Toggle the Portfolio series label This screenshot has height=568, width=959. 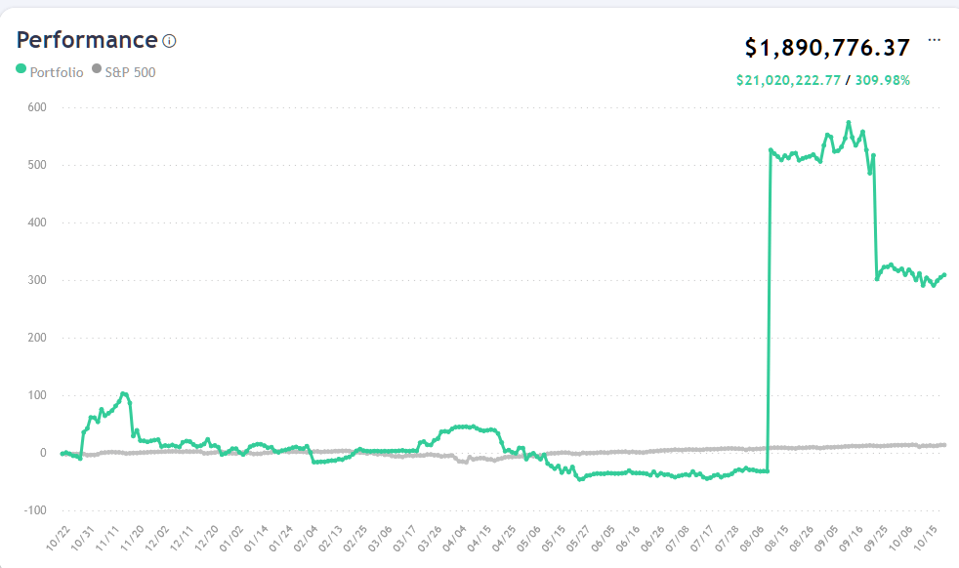point(57,71)
